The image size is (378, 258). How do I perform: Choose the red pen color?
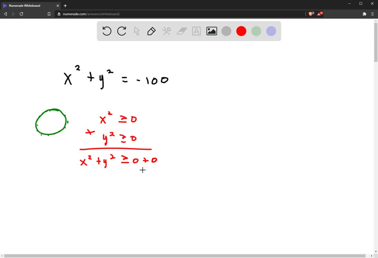pyautogui.click(x=241, y=31)
